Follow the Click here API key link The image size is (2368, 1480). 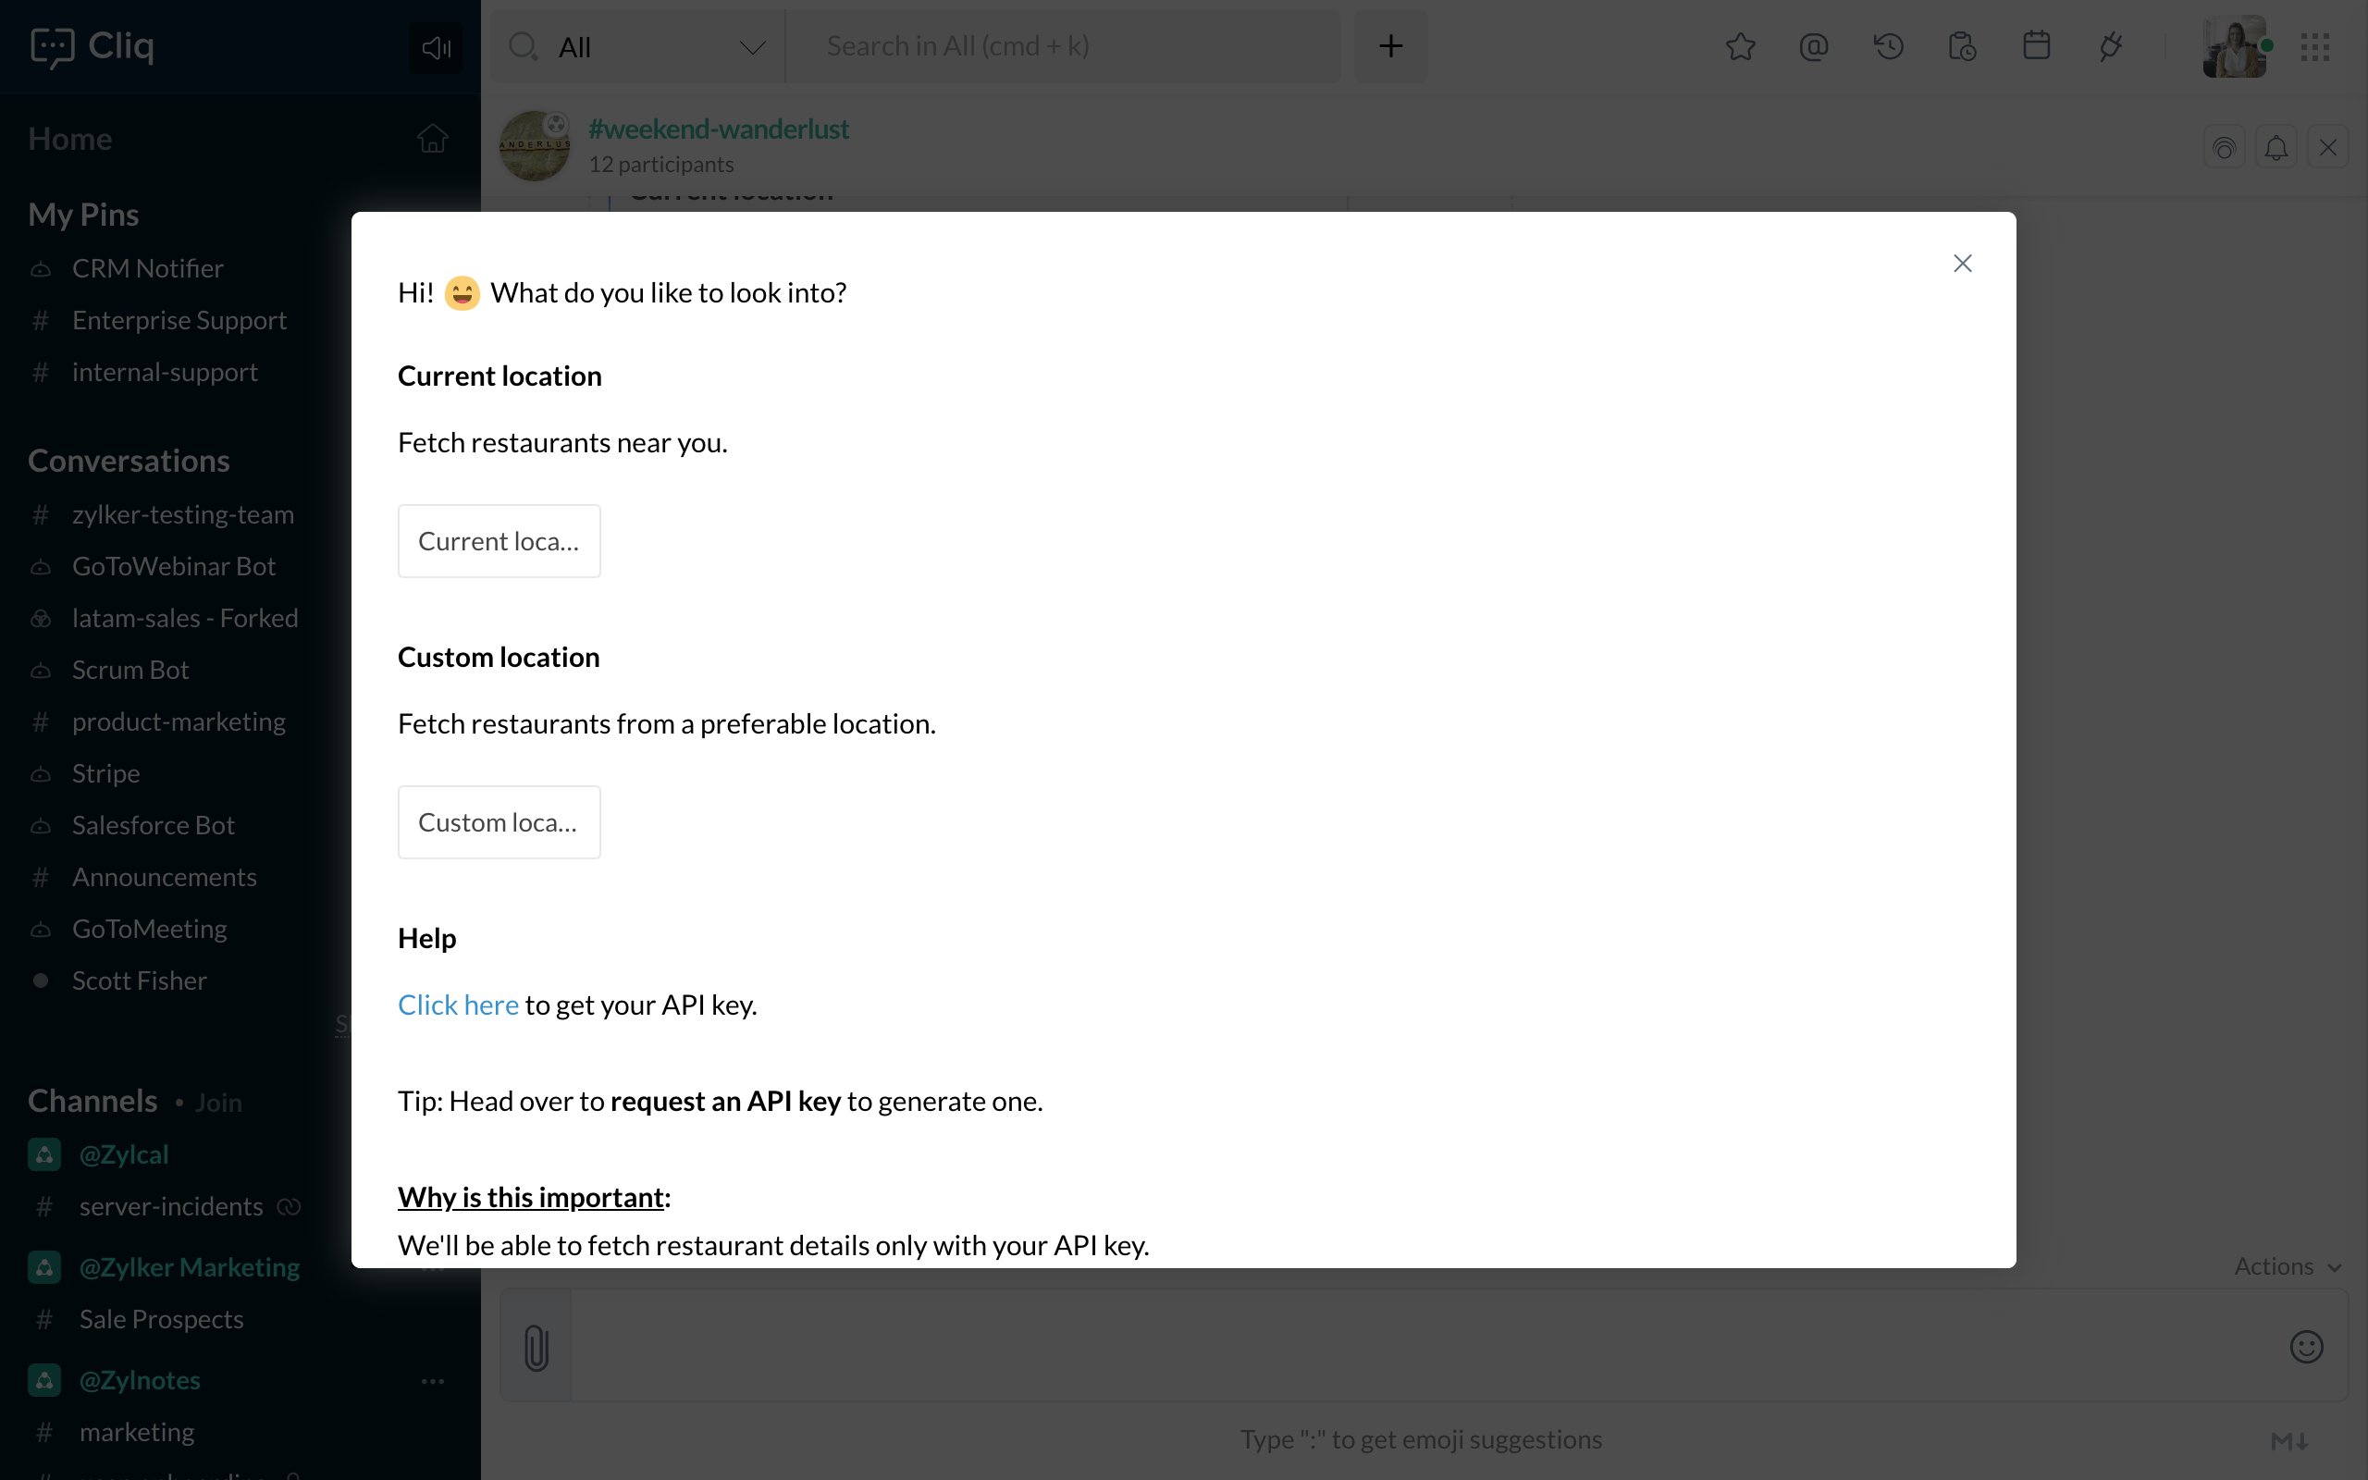point(458,1005)
